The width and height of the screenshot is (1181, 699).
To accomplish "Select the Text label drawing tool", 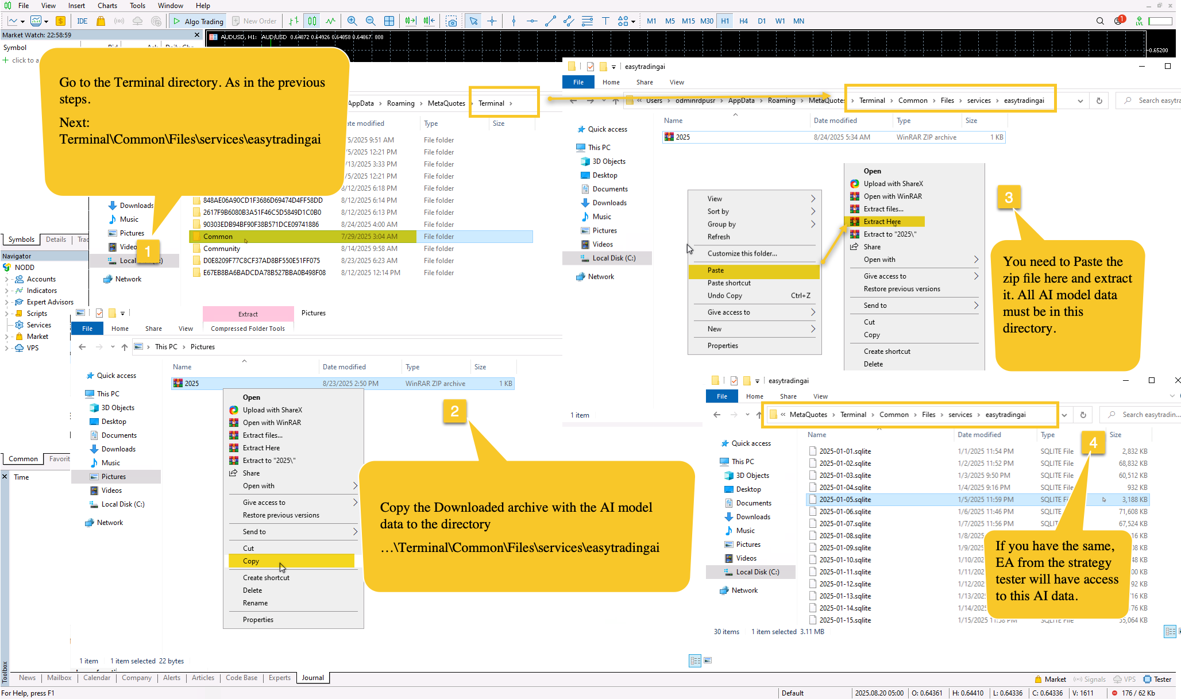I will coord(605,21).
